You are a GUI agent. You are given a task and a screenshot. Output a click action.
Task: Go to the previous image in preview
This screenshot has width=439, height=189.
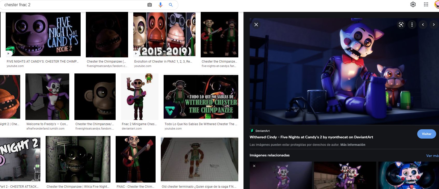coord(423,25)
